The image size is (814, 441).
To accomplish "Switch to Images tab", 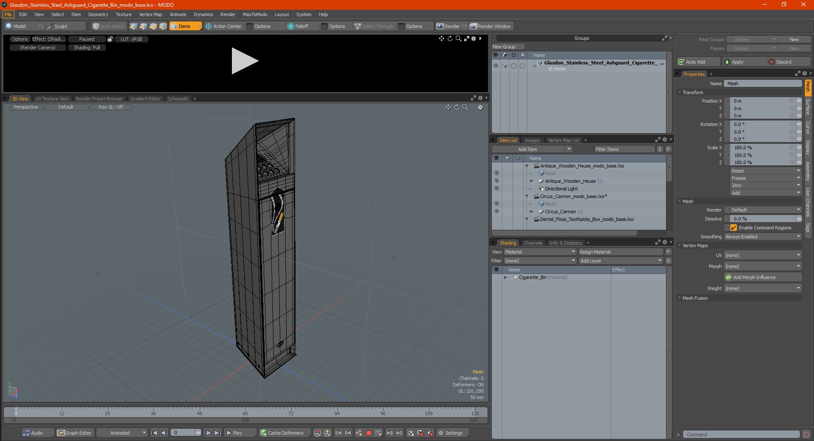I will [x=532, y=140].
